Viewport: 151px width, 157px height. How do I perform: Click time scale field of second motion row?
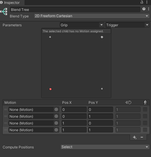point(128,116)
